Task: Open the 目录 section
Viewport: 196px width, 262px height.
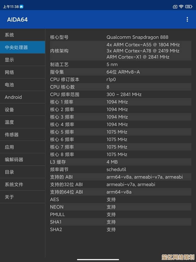Action: [x=22, y=172]
